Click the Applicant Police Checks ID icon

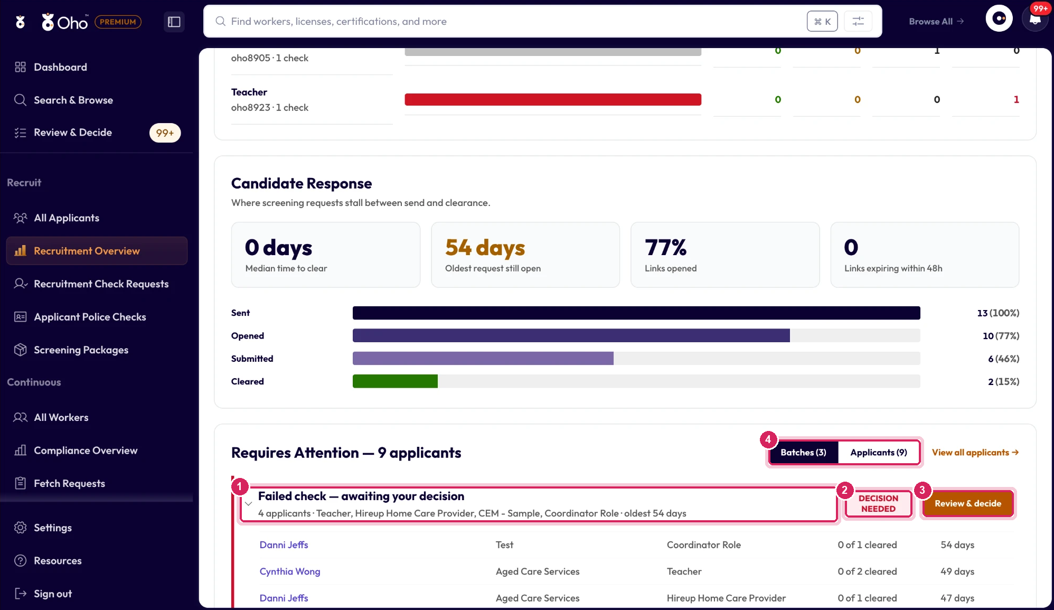[20, 317]
